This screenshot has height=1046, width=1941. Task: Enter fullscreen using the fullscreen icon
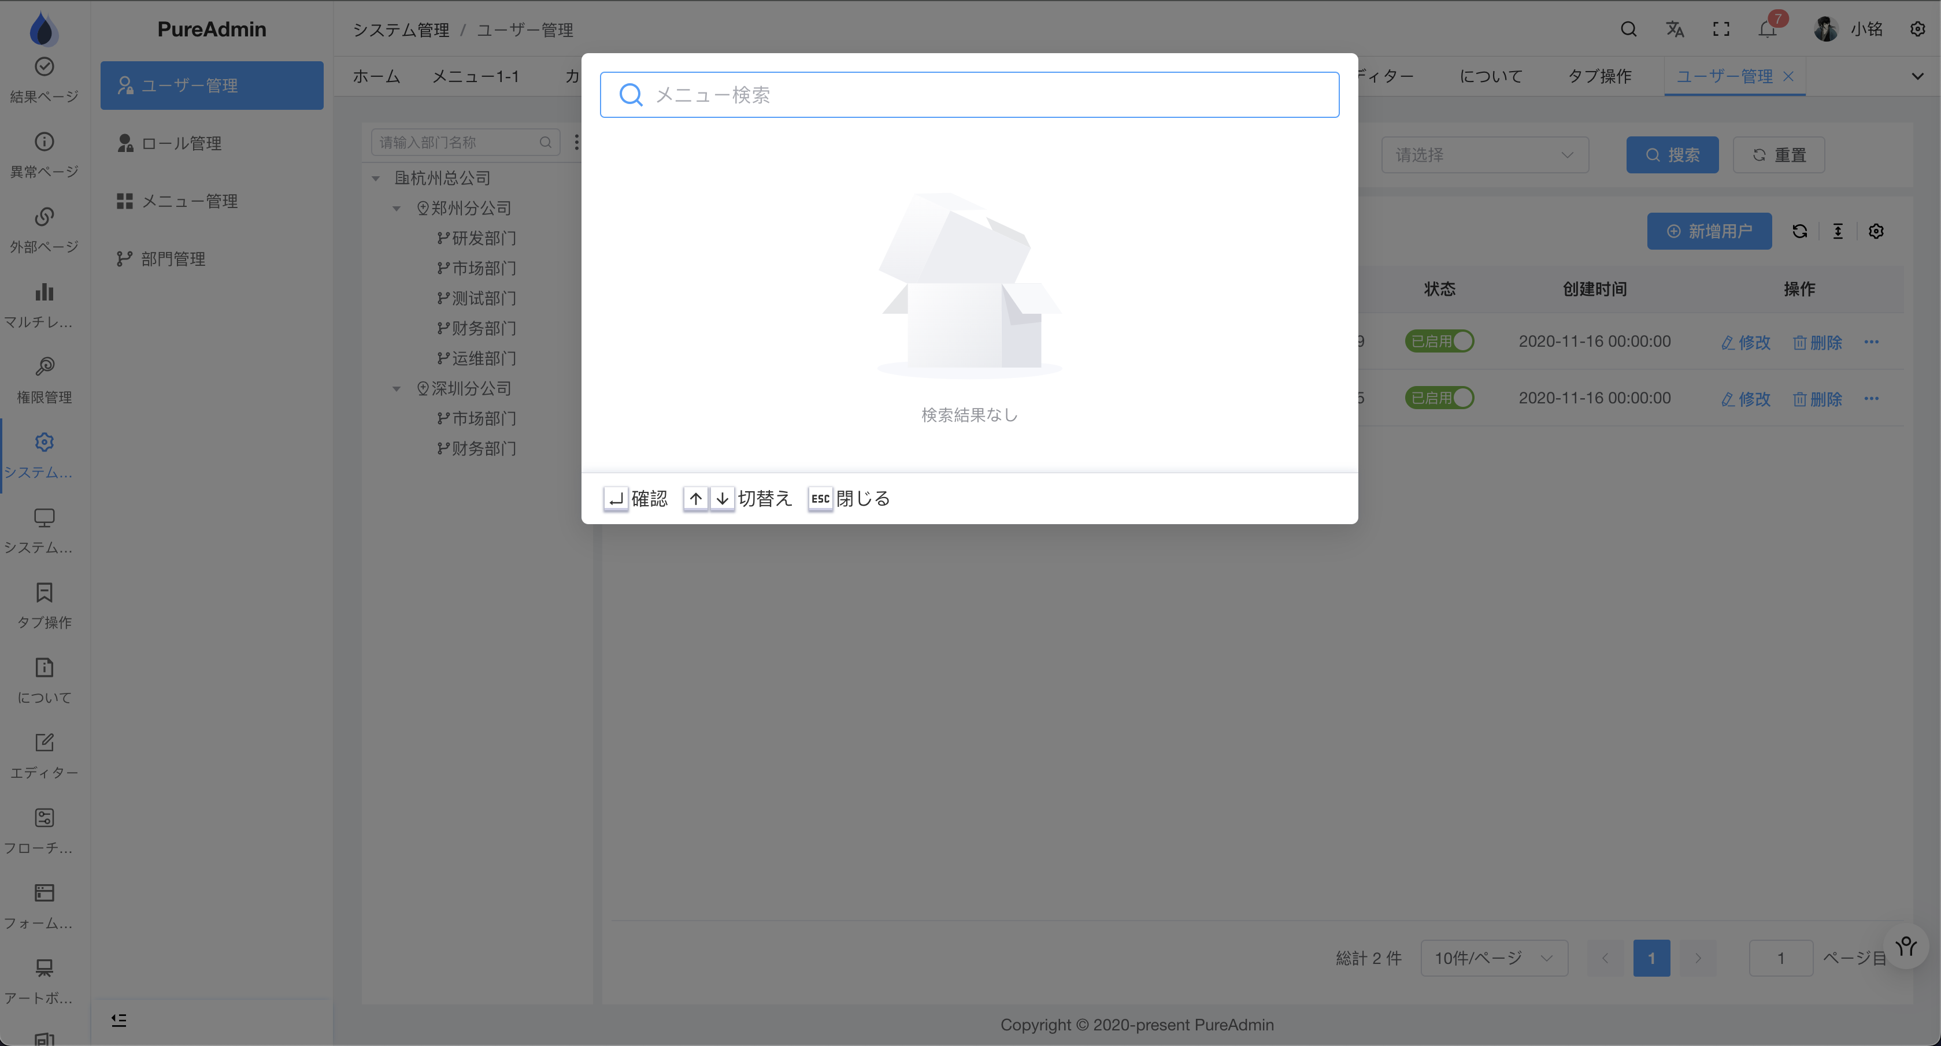(1721, 29)
